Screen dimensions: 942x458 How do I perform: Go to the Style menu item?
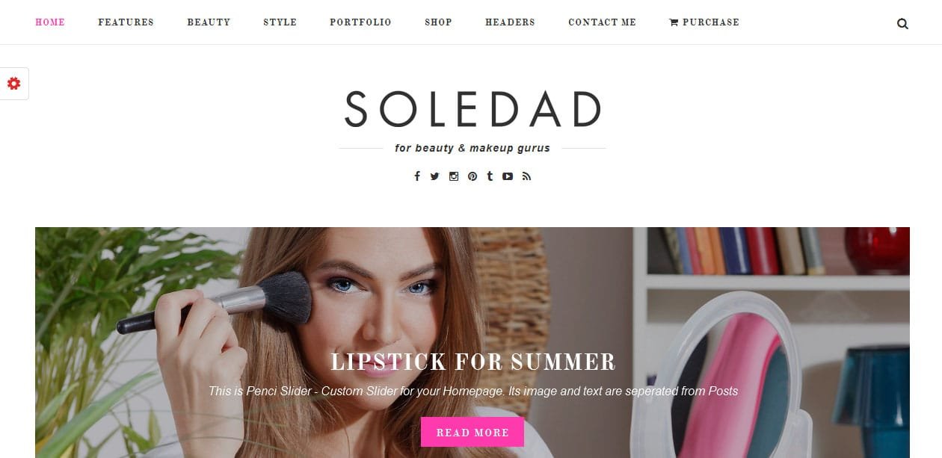click(x=280, y=22)
